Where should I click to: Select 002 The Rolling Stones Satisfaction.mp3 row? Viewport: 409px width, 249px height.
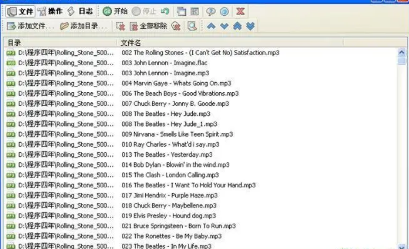pos(200,53)
